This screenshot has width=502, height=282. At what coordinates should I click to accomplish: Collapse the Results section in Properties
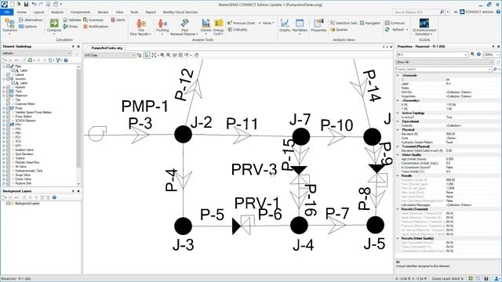point(398,175)
